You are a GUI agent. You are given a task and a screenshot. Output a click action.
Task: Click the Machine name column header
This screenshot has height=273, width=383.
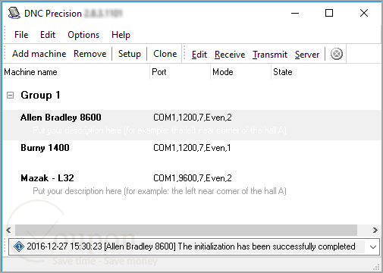pos(76,72)
